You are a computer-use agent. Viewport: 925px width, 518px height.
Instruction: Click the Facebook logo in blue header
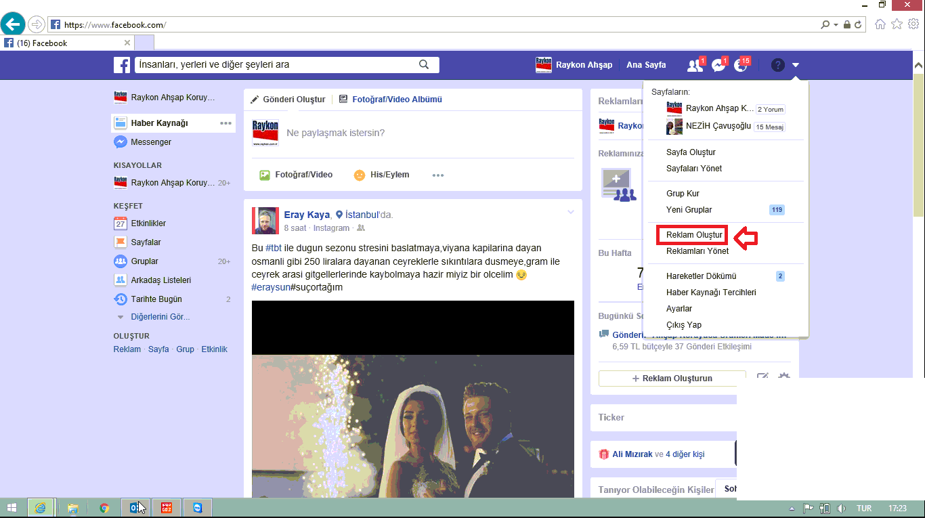(122, 65)
